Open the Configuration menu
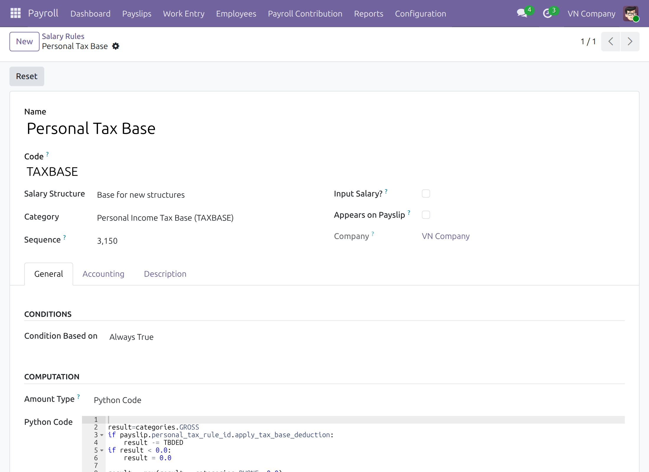 [420, 14]
